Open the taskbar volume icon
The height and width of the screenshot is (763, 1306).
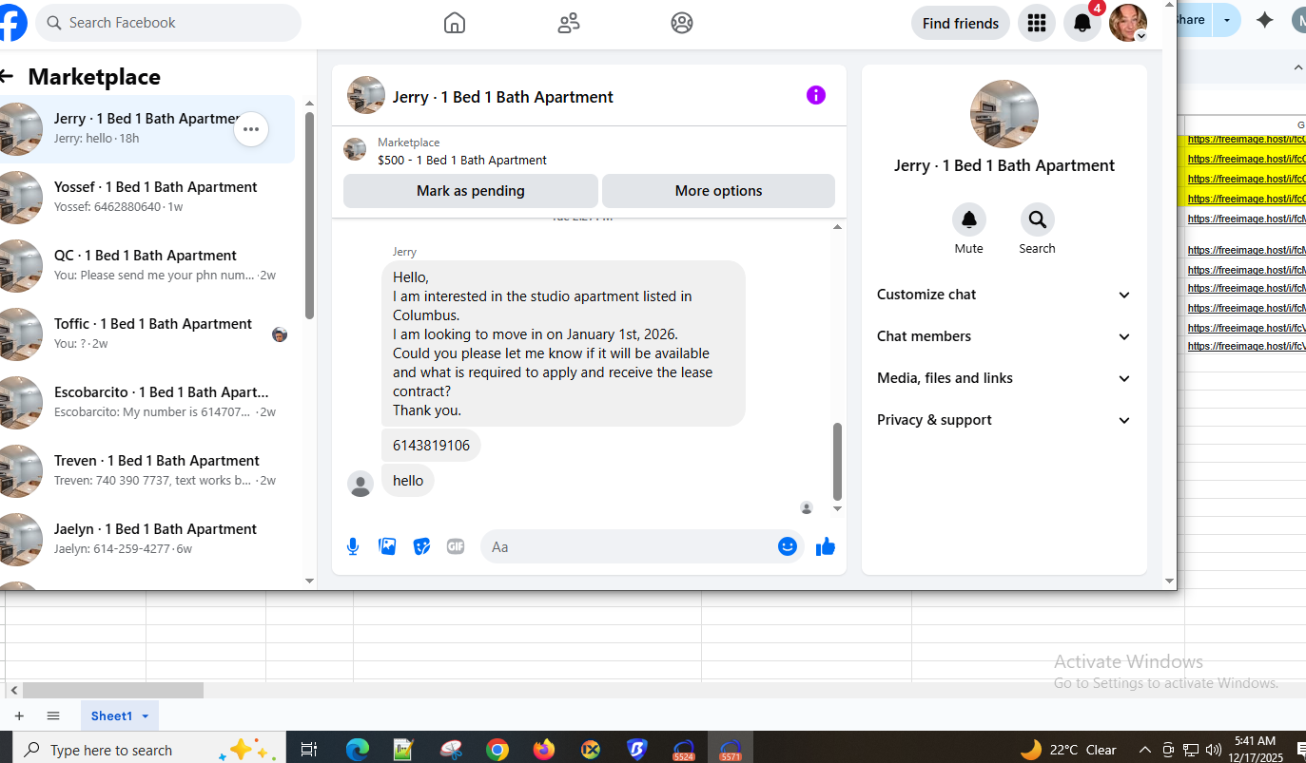click(x=1214, y=750)
